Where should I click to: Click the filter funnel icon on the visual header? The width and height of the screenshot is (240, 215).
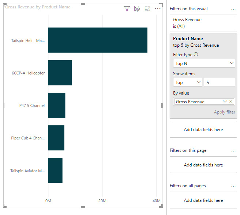pyautogui.click(x=127, y=9)
